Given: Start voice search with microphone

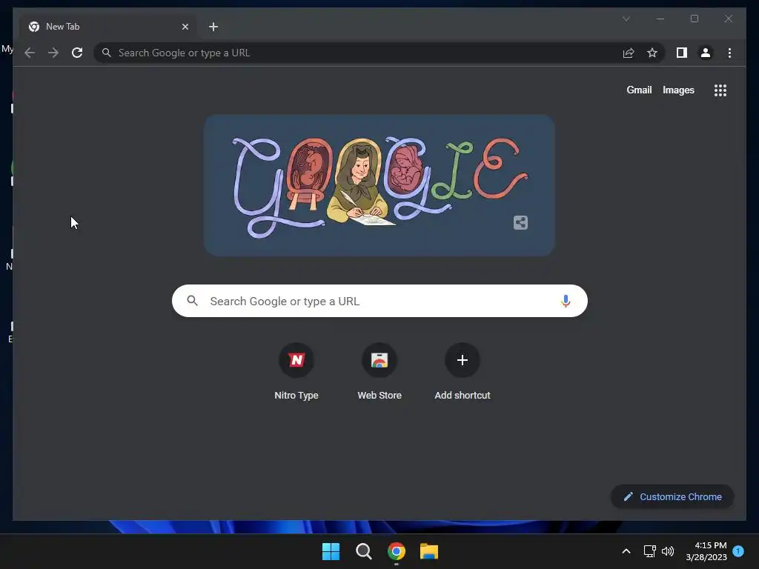Looking at the screenshot, I should coord(566,301).
